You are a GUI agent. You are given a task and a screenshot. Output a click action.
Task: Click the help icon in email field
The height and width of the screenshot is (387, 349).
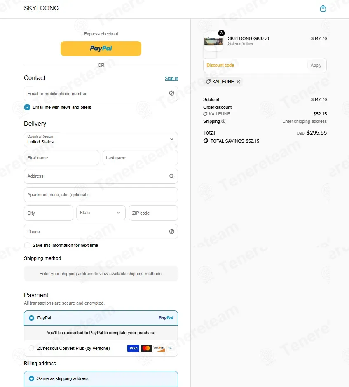171,93
